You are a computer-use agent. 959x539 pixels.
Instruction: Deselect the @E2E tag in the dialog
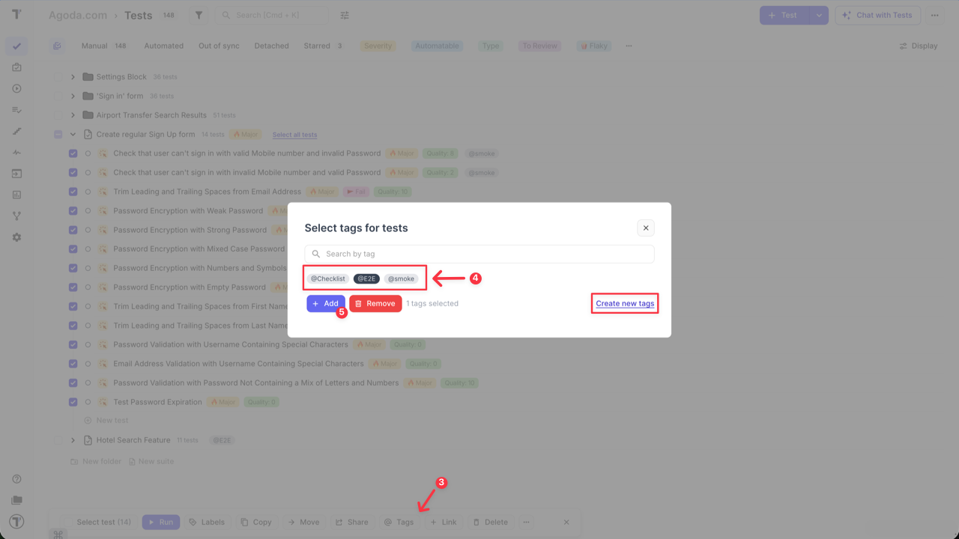(366, 278)
